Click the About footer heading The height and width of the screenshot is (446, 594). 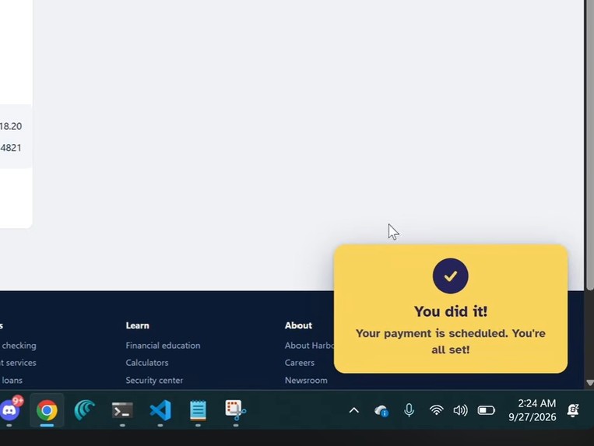point(298,325)
